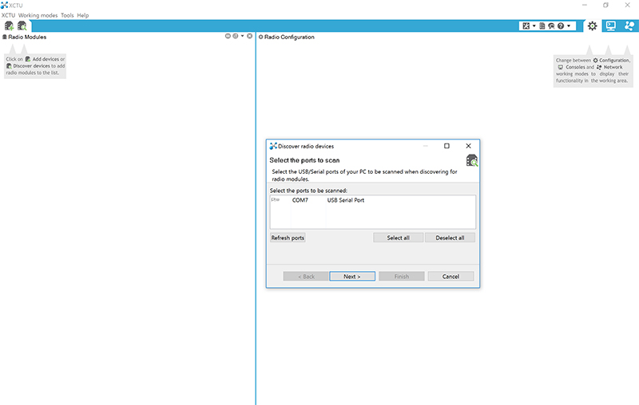Click the Discover radio devices dialog logo icon

click(x=273, y=146)
